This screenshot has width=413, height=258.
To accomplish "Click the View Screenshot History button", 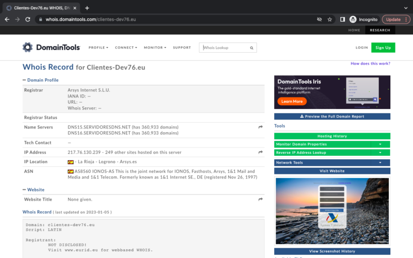I will click(x=332, y=251).
